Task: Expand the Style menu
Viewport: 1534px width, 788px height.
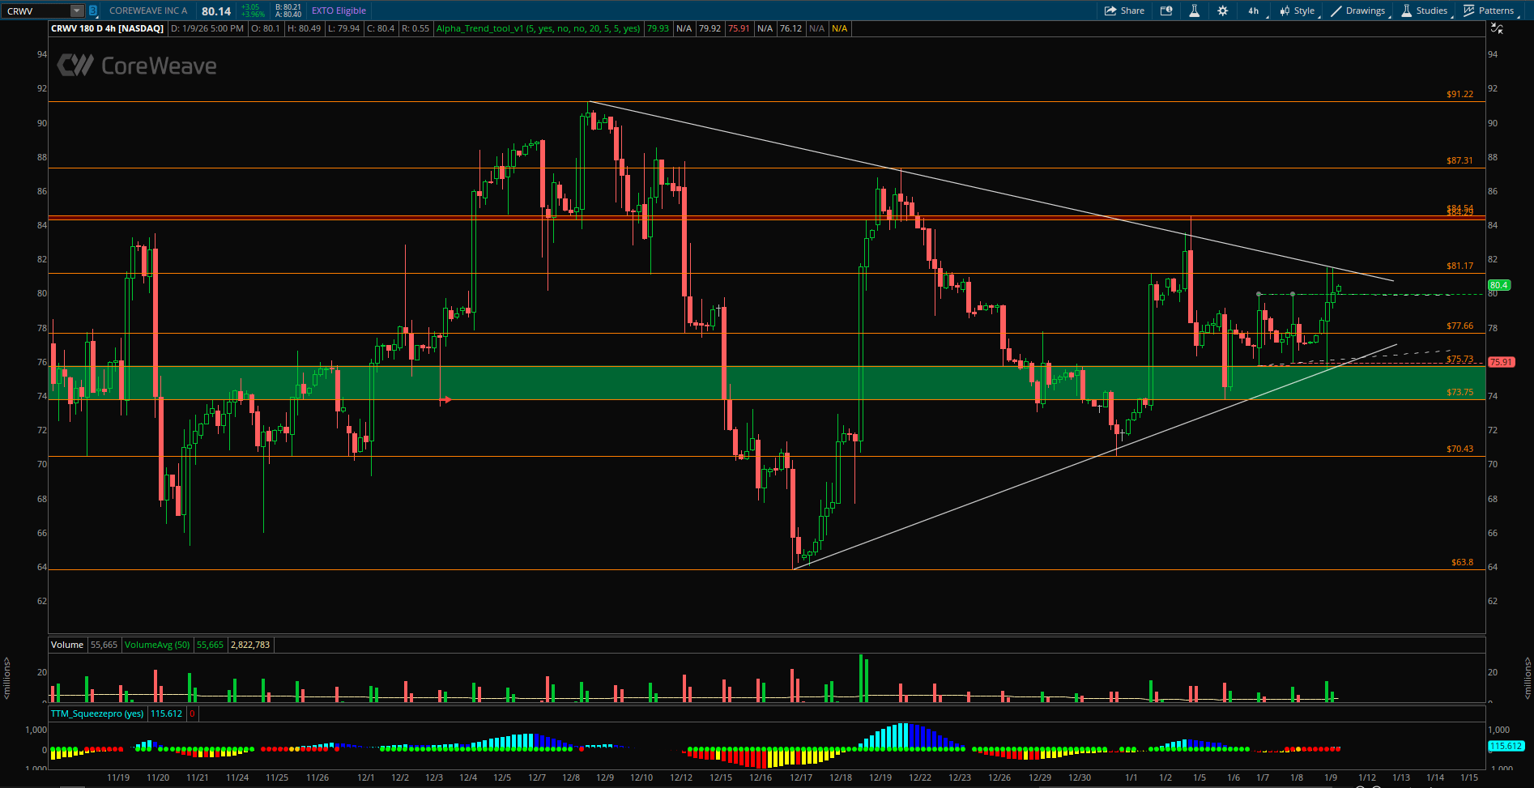Action: click(1298, 11)
